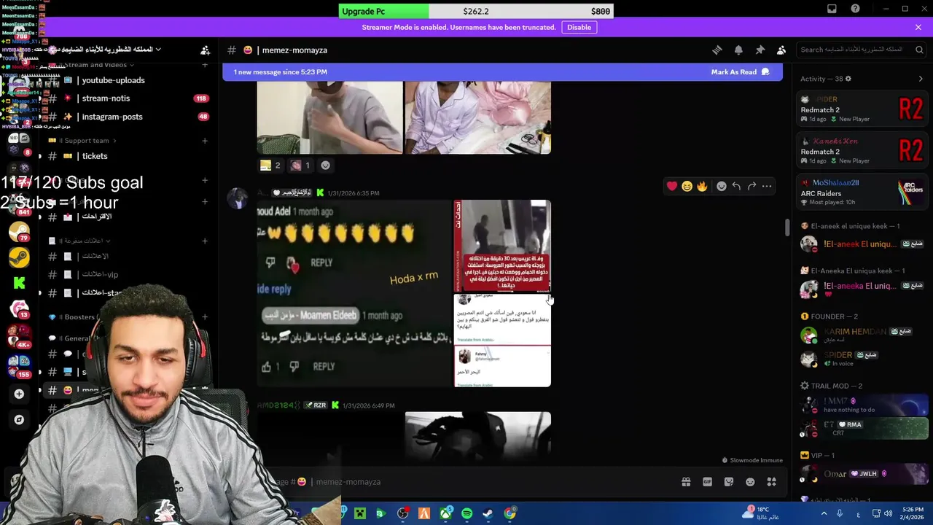Image resolution: width=933 pixels, height=525 pixels.
Task: Open MoShalaan21l ARC Raiders activity
Action: [862, 192]
